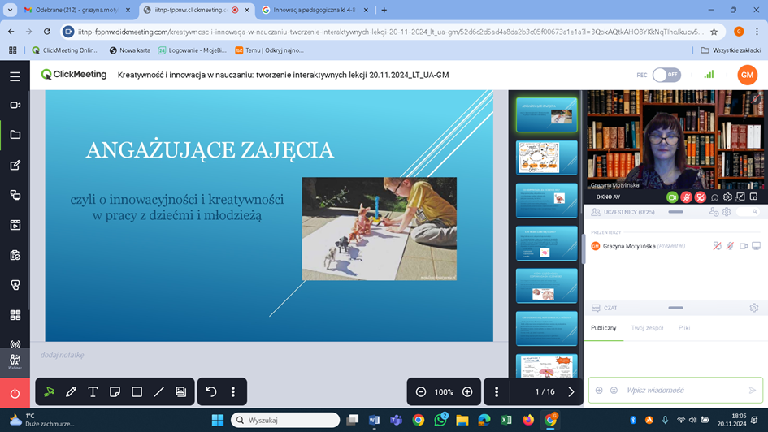Toggle Grażyna Motylińska's screen sharing status
768x432 pixels.
pos(757,246)
